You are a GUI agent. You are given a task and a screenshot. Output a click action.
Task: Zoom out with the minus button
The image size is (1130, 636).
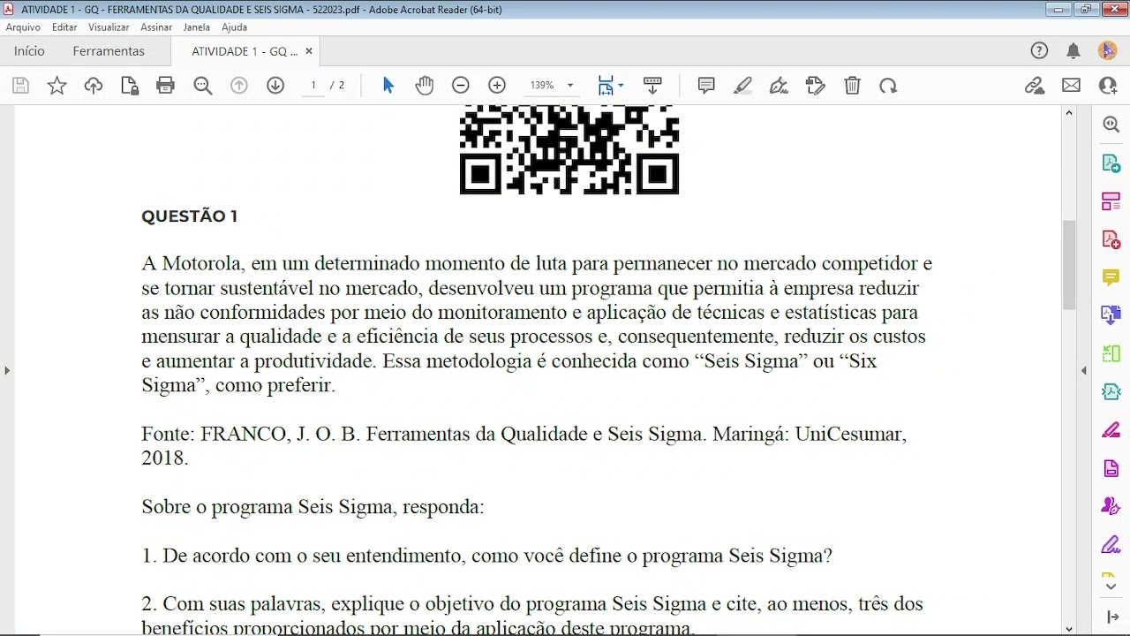pos(461,86)
